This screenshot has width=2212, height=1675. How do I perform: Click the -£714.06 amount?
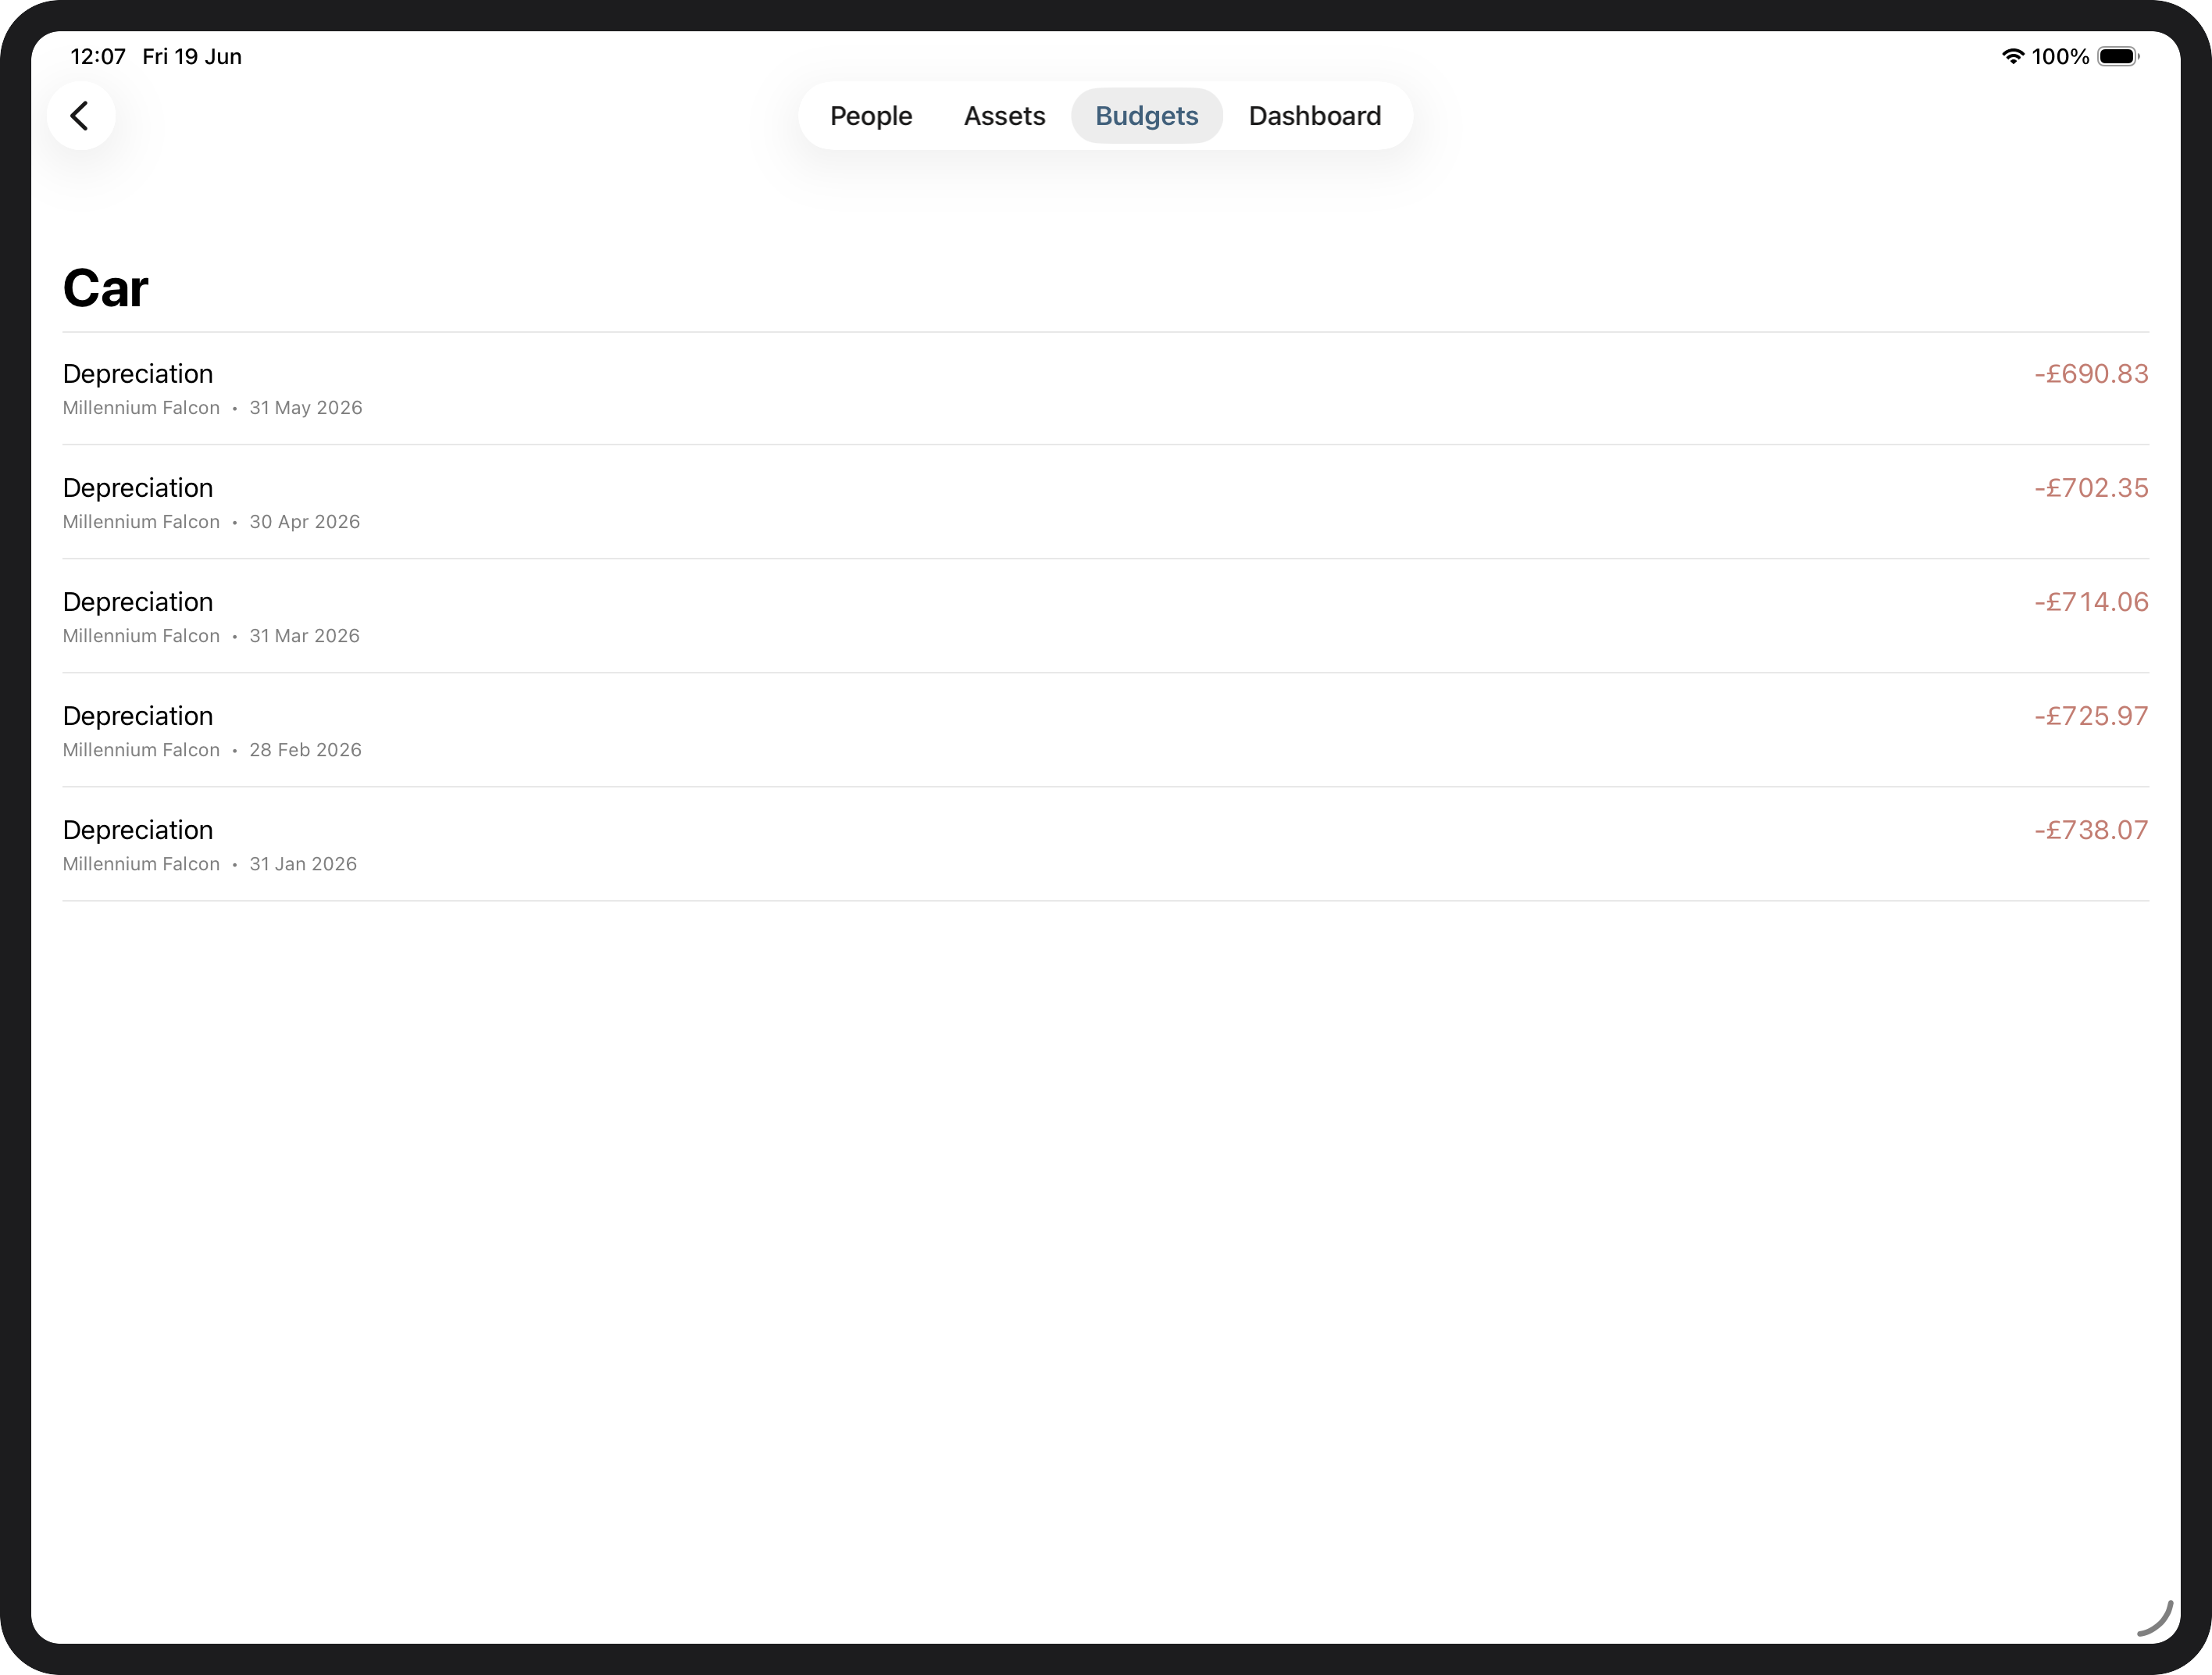coord(2091,602)
